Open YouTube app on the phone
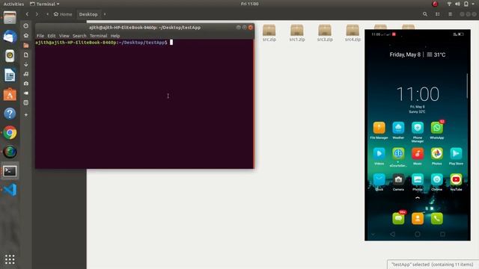The height and width of the screenshot is (269, 479). point(456,179)
